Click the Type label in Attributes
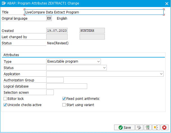 tap(8, 62)
